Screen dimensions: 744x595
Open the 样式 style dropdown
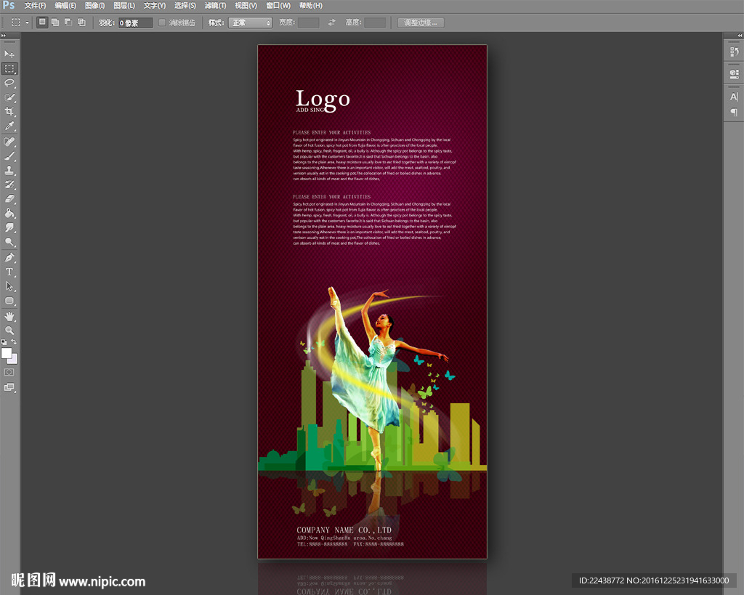coord(250,23)
